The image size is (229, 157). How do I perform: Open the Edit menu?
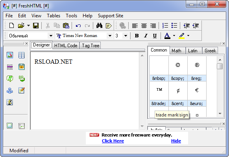(x=22, y=16)
